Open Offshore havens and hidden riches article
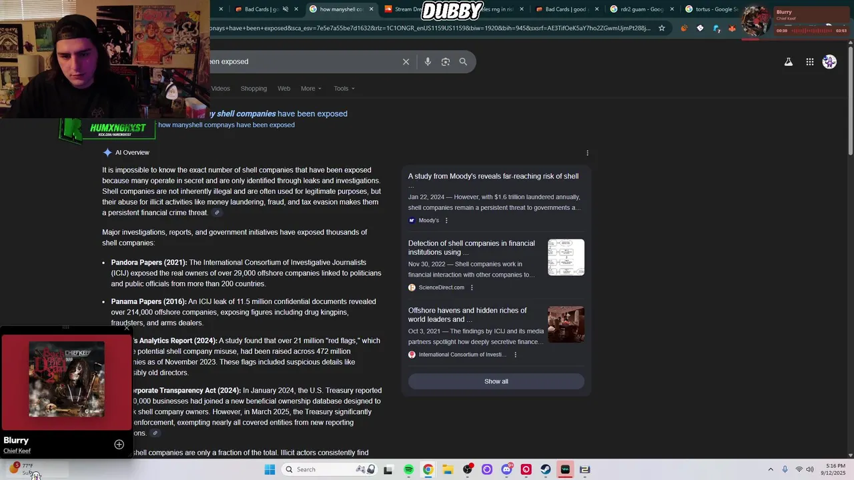This screenshot has height=480, width=854. (467, 315)
